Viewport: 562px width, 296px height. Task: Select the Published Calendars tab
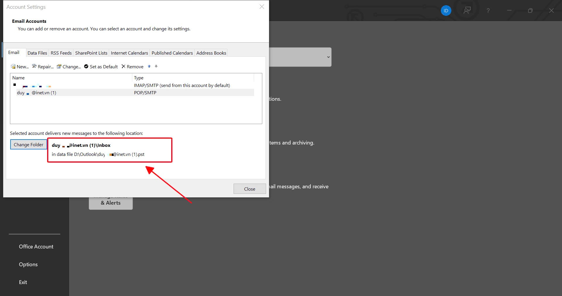click(172, 53)
